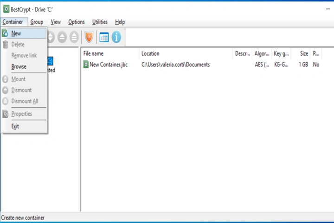Open the Group menu
The width and height of the screenshot is (334, 223).
pos(37,22)
